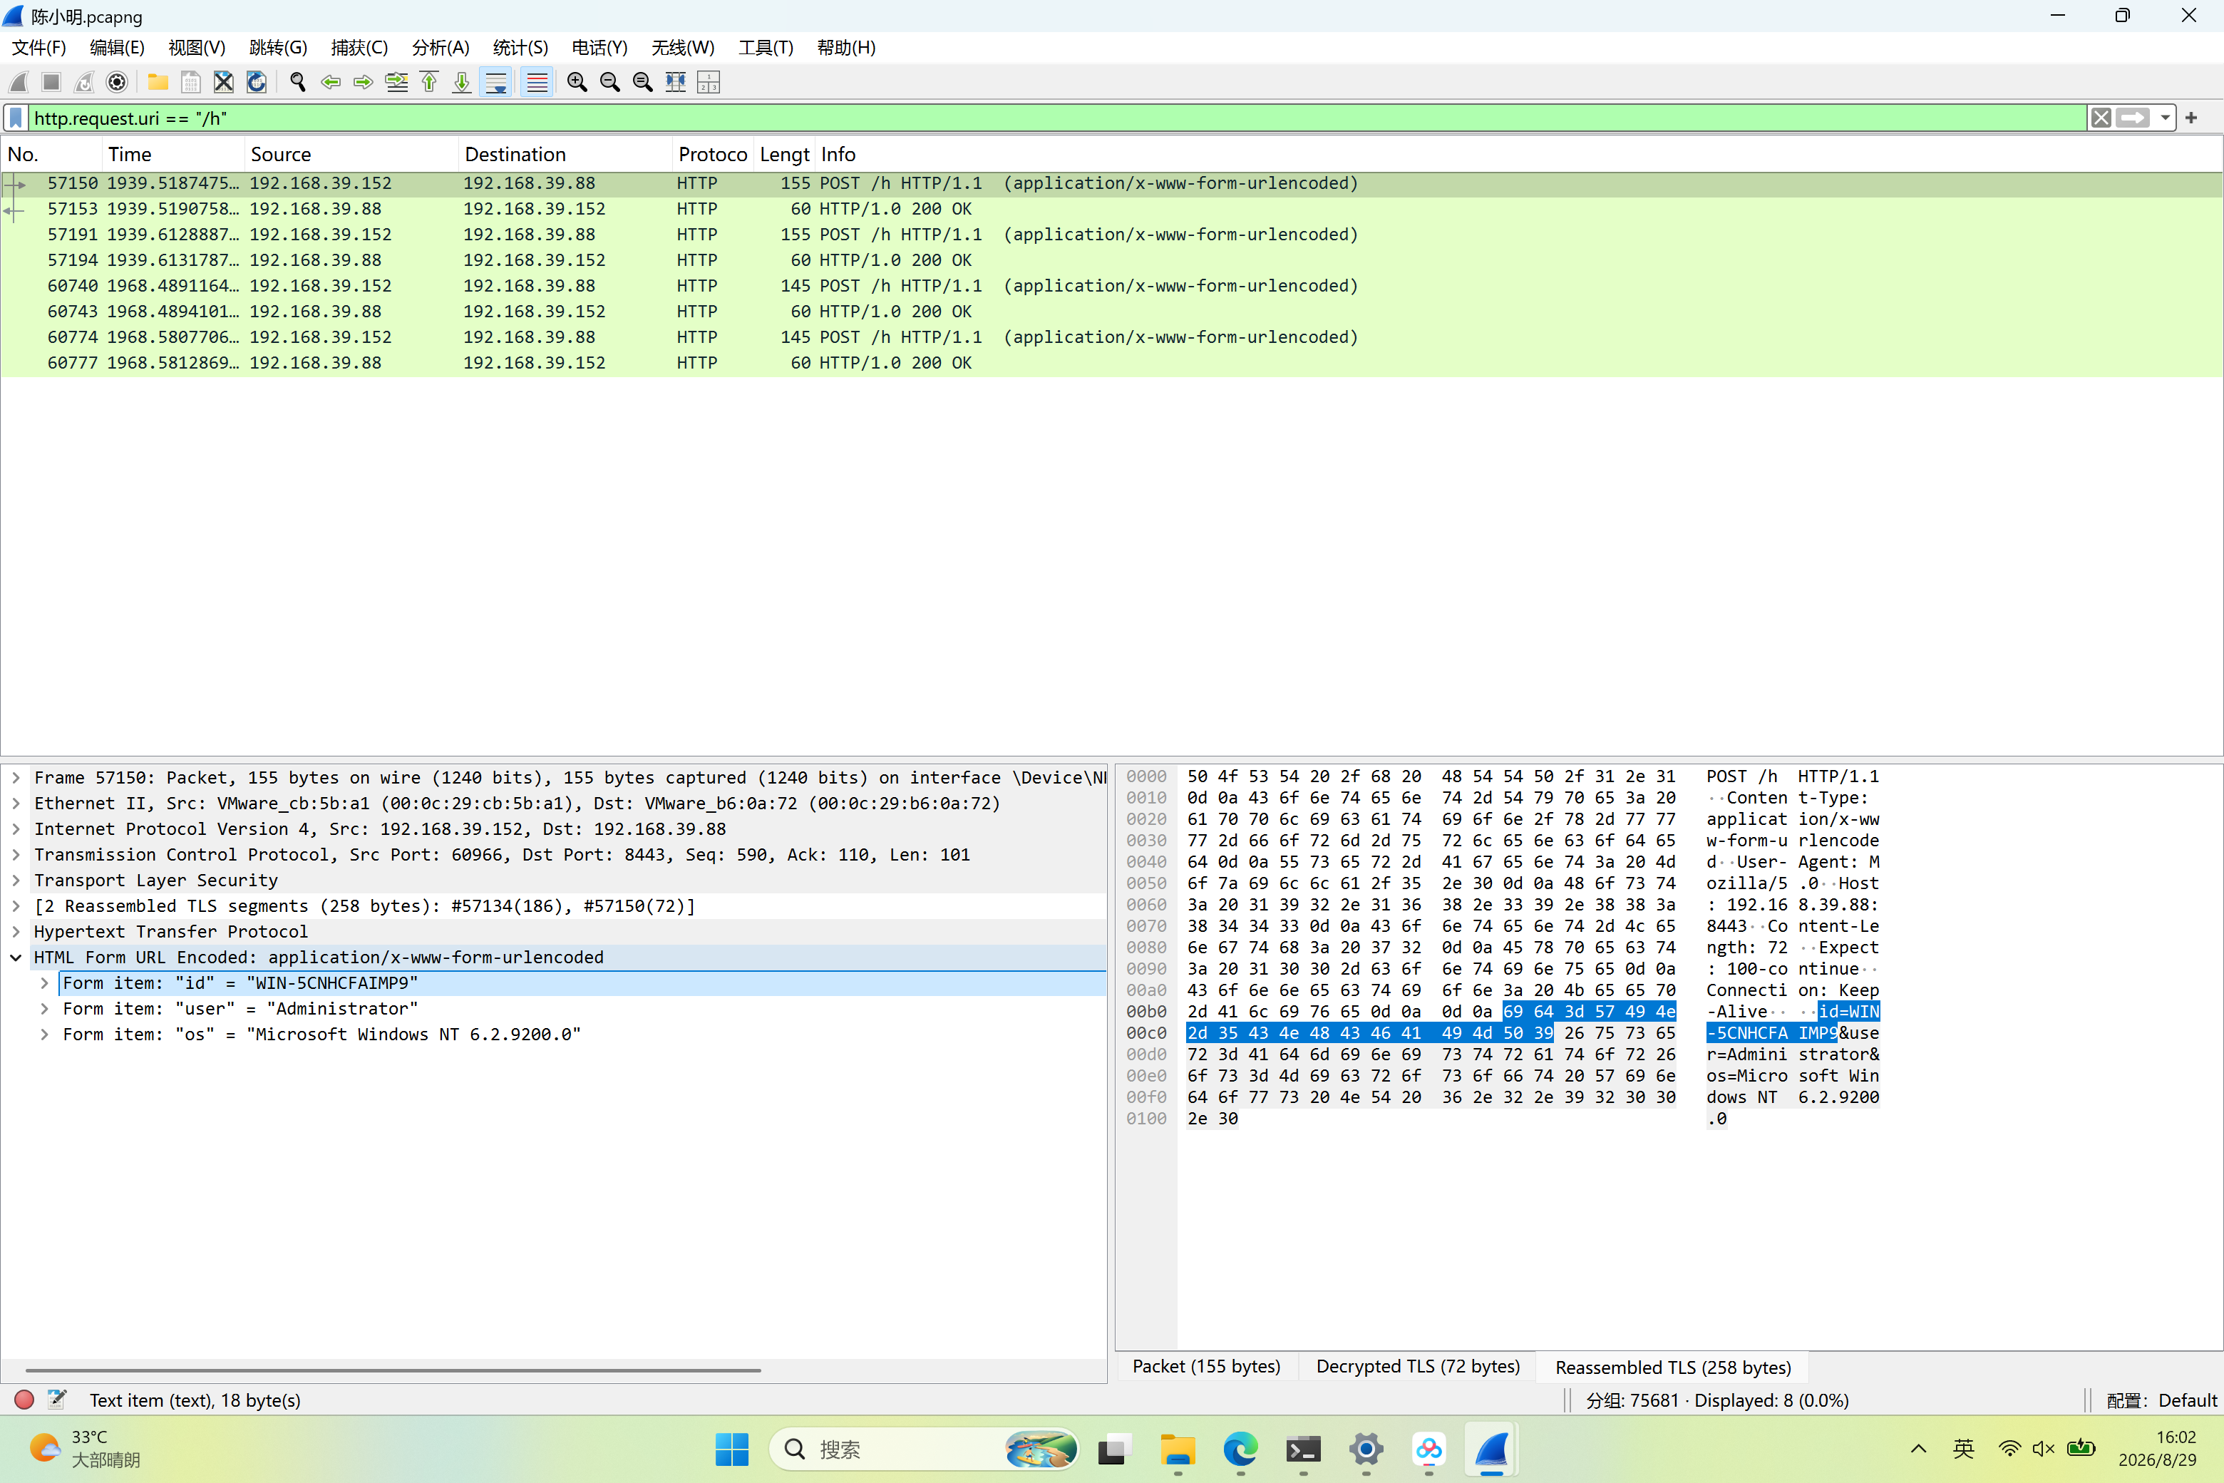The image size is (2224, 1483).
Task: Switch to Decrypted TLS (72 bytes) tab
Action: point(1419,1367)
